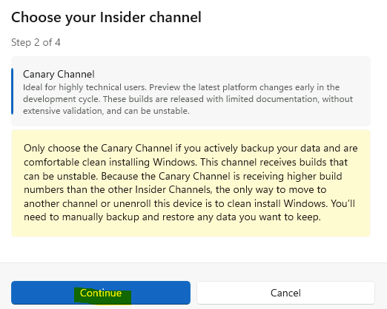
Task: Select the Canary Channel option card
Action: [x=191, y=91]
